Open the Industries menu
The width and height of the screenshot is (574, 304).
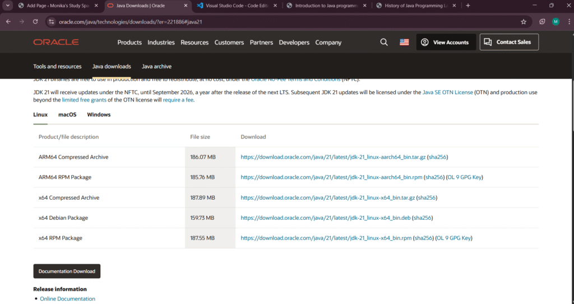tap(161, 43)
